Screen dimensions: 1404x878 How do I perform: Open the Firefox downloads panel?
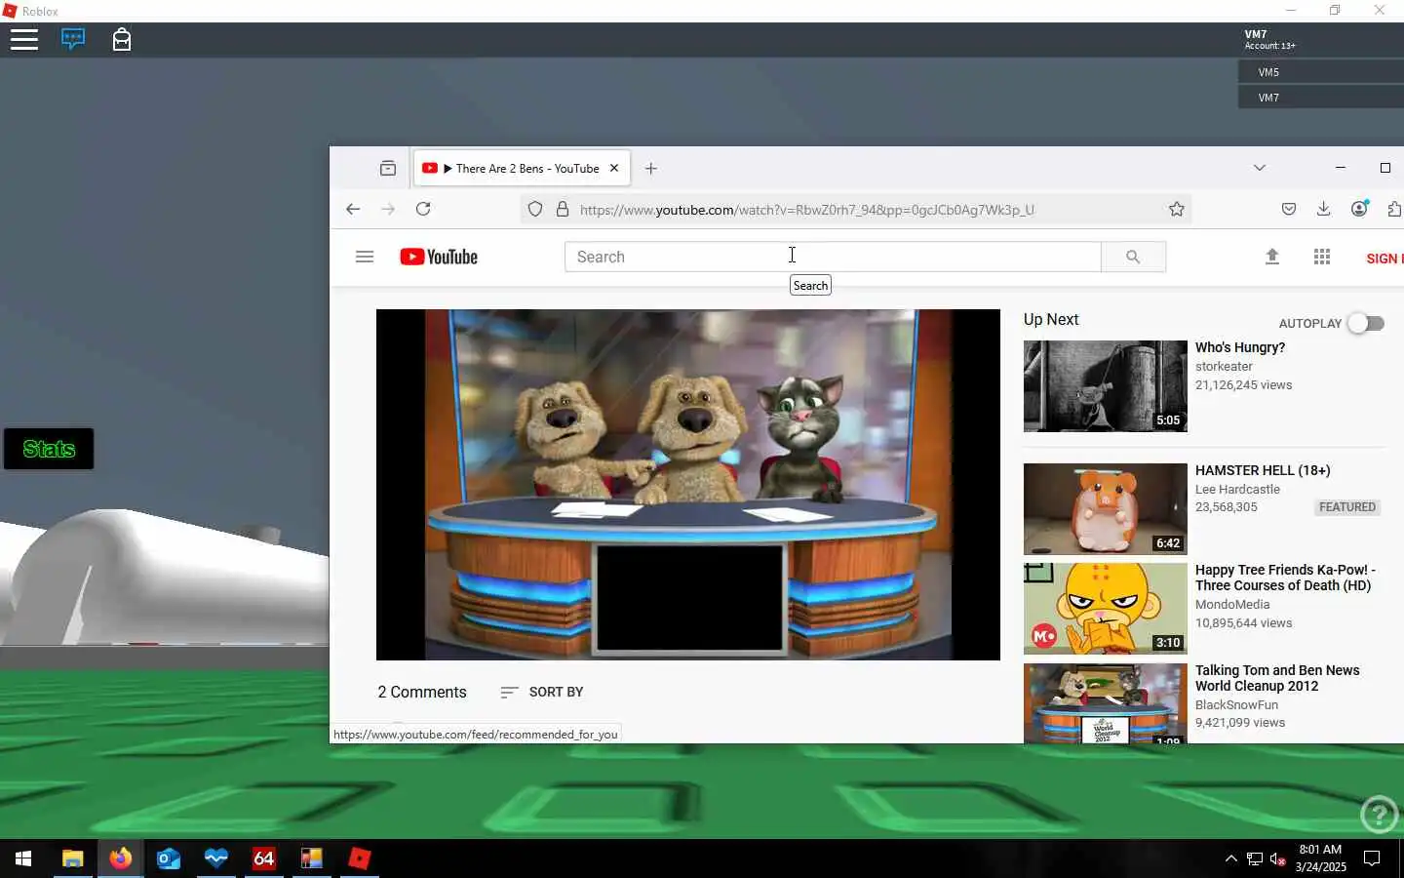(x=1324, y=209)
